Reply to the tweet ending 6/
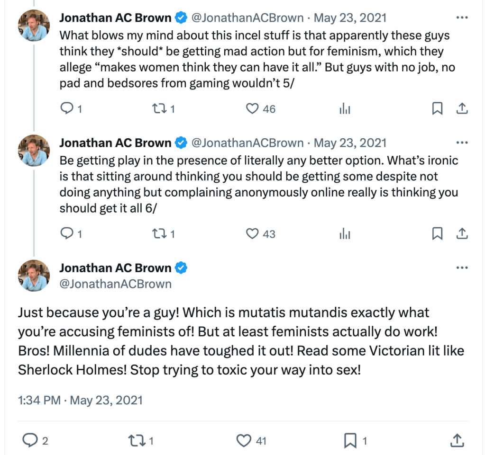The height and width of the screenshot is (455, 485). [x=68, y=233]
